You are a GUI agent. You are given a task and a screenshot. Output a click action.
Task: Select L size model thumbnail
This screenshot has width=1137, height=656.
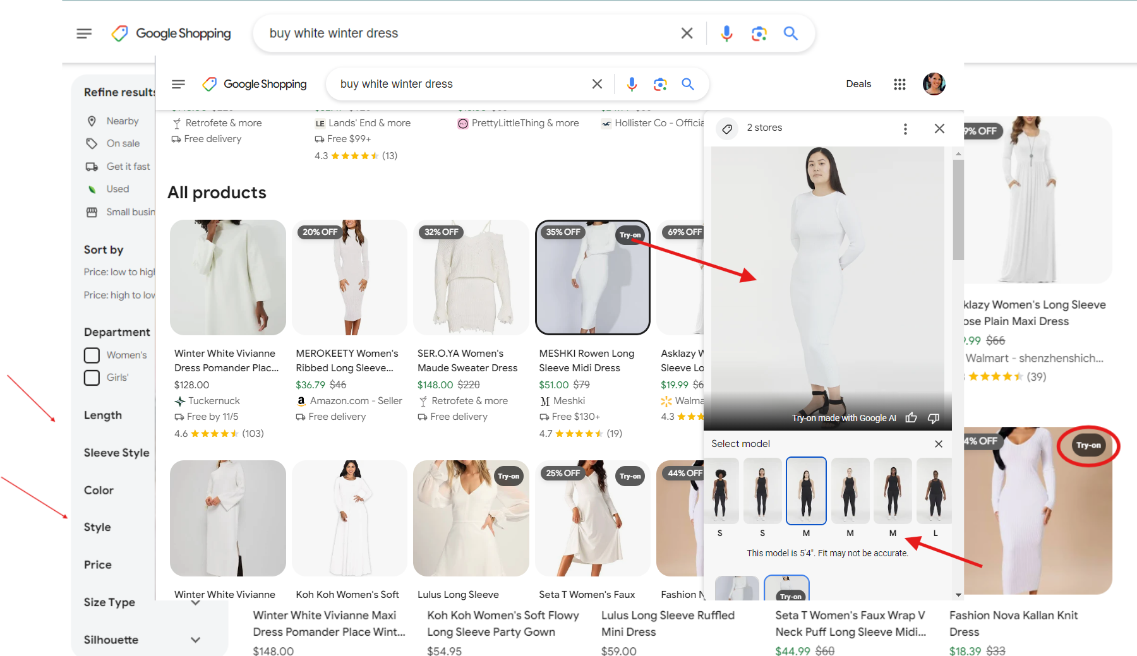pos(935,491)
